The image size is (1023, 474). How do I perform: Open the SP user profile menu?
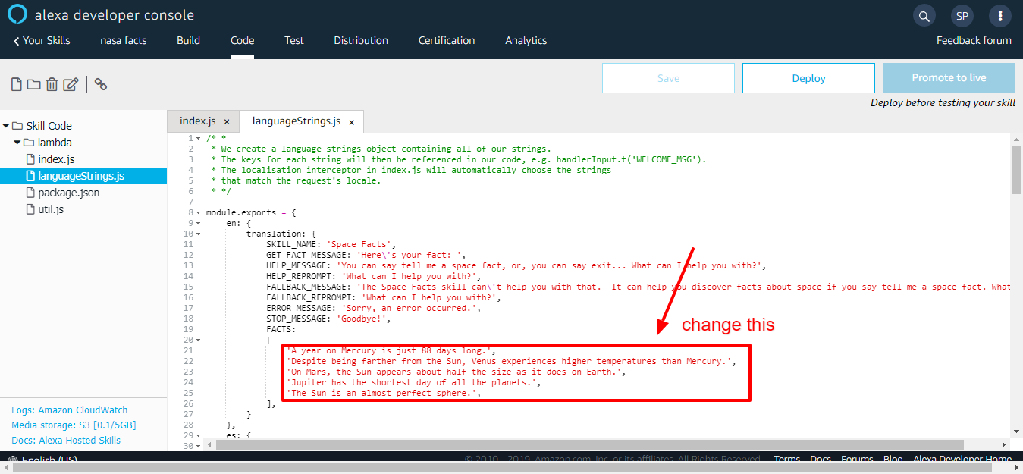(962, 16)
